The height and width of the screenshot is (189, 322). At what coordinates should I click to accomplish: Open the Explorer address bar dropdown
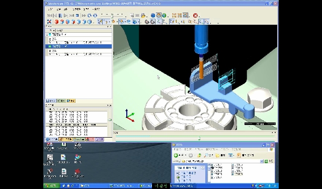click(262, 161)
